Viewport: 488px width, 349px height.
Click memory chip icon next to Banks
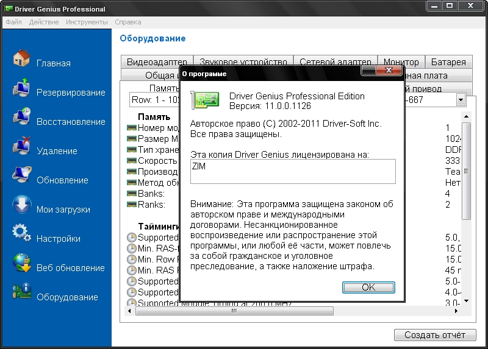(132, 194)
